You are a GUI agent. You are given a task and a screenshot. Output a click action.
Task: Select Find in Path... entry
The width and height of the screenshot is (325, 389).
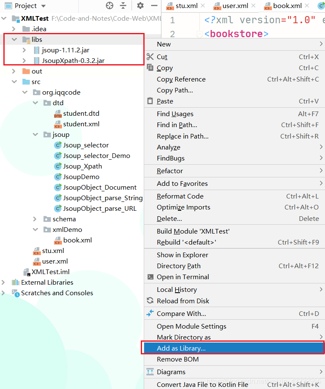(x=234, y=125)
